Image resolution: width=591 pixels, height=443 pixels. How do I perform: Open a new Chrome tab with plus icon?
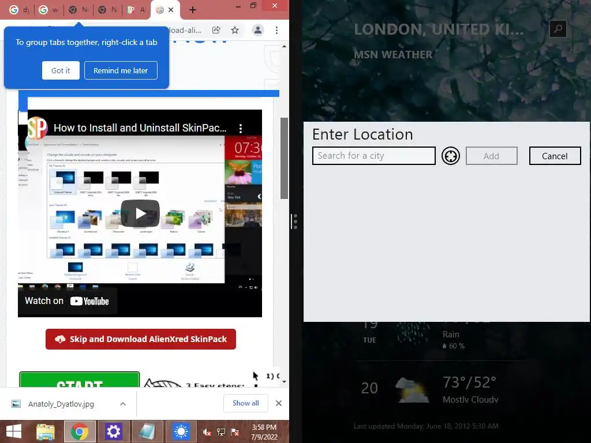click(193, 10)
